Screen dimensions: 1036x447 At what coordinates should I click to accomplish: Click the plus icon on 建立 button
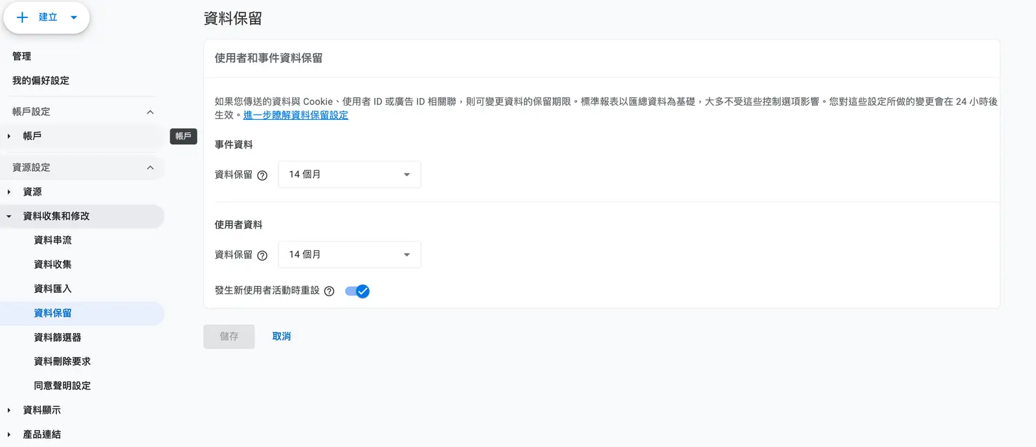point(22,17)
